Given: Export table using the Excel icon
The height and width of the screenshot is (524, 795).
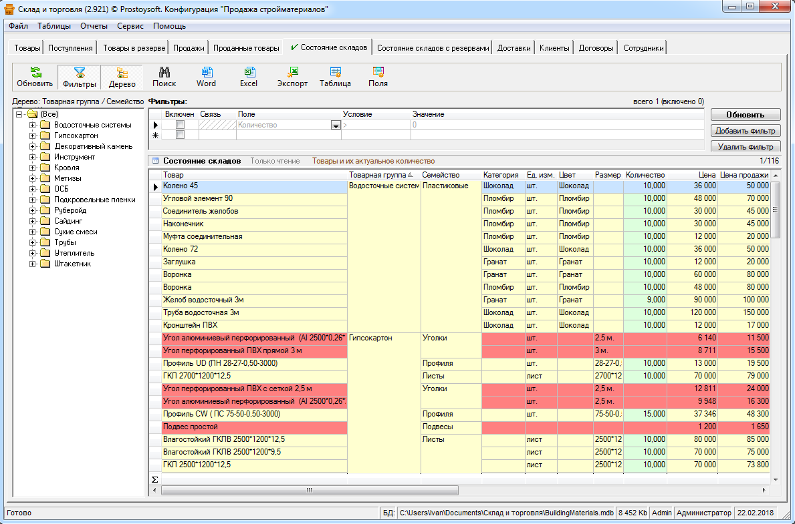Looking at the screenshot, I should [249, 77].
